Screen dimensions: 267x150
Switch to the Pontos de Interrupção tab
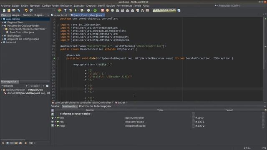click(x=95, y=106)
